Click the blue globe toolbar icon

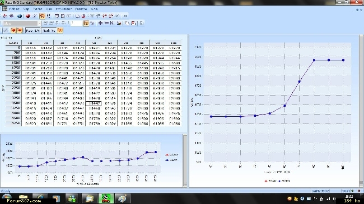click(20, 16)
